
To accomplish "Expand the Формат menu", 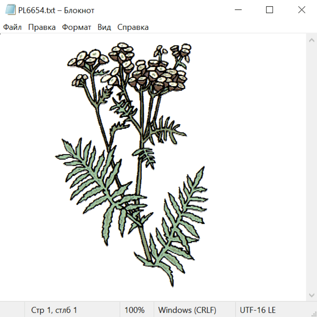I will click(x=76, y=27).
